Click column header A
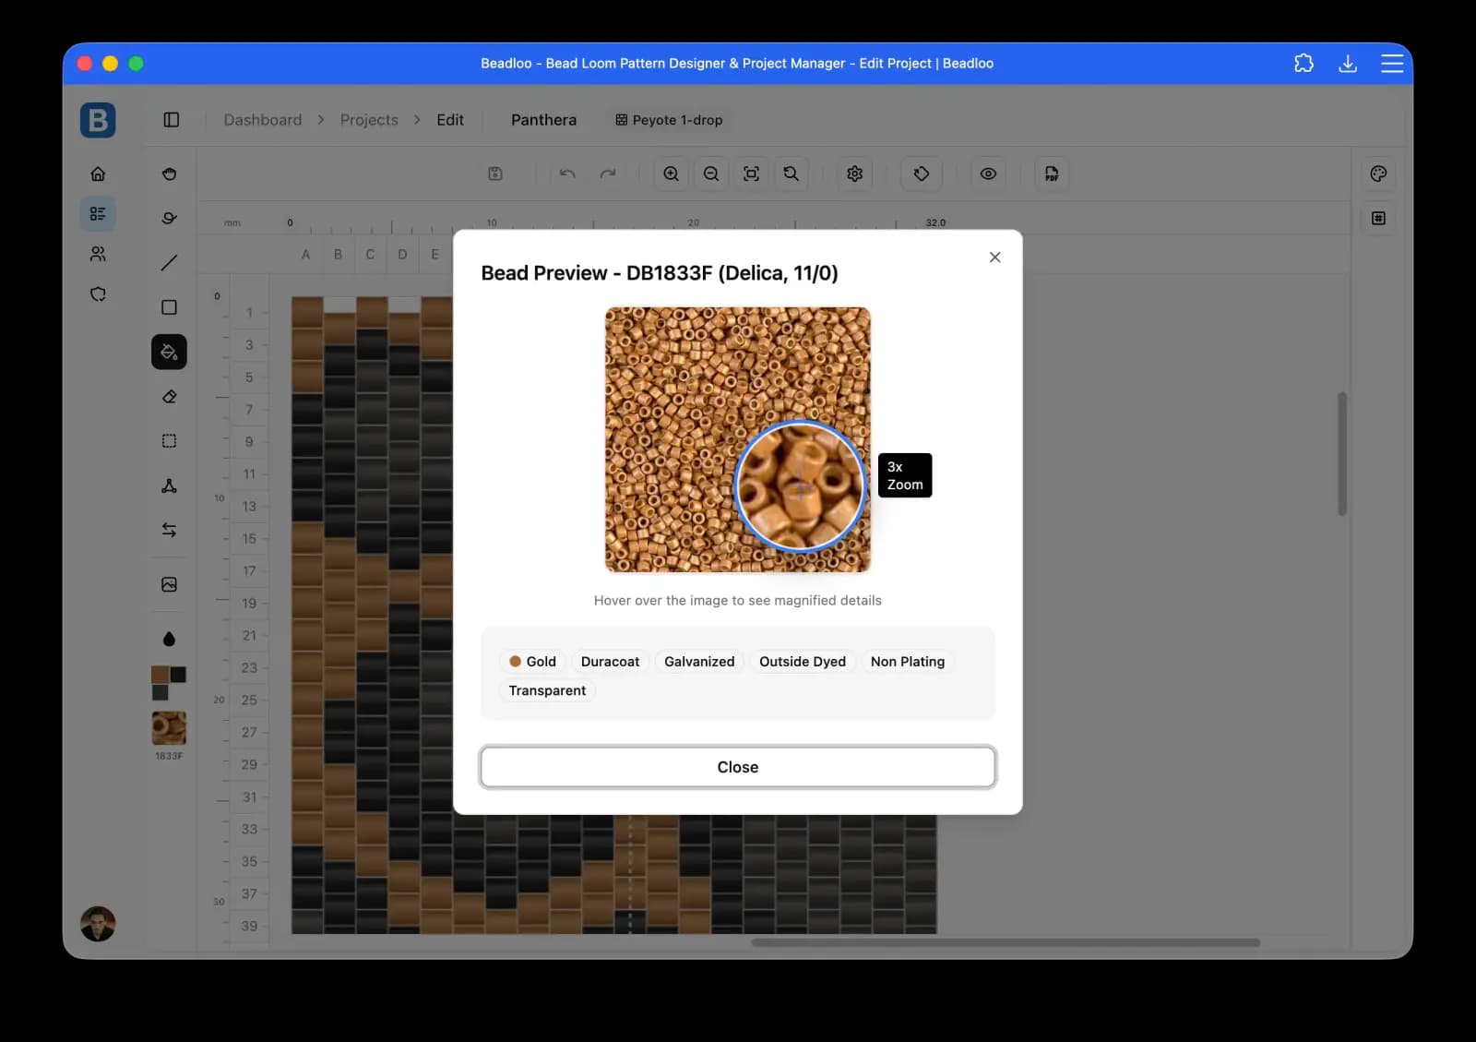This screenshot has width=1476, height=1042. click(x=305, y=255)
